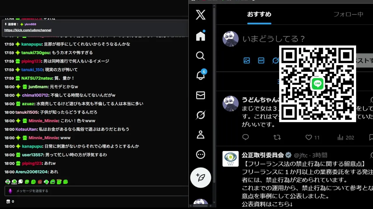Open the LINE QR code overlay image

318,84
